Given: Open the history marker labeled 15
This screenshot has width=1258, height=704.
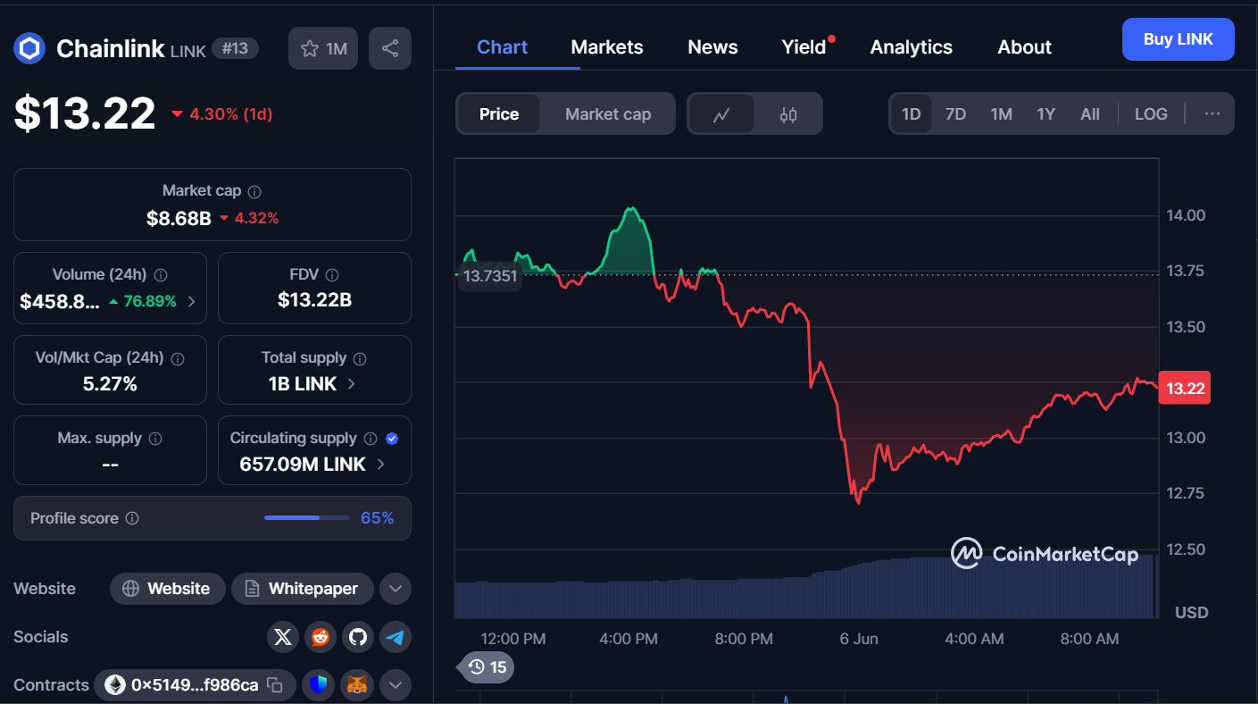Looking at the screenshot, I should tap(487, 666).
